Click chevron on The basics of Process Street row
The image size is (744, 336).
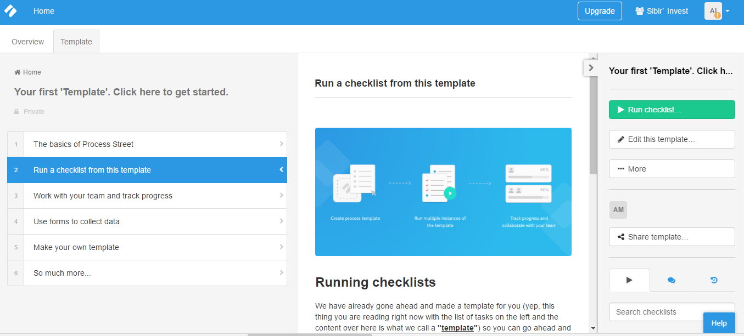point(281,144)
